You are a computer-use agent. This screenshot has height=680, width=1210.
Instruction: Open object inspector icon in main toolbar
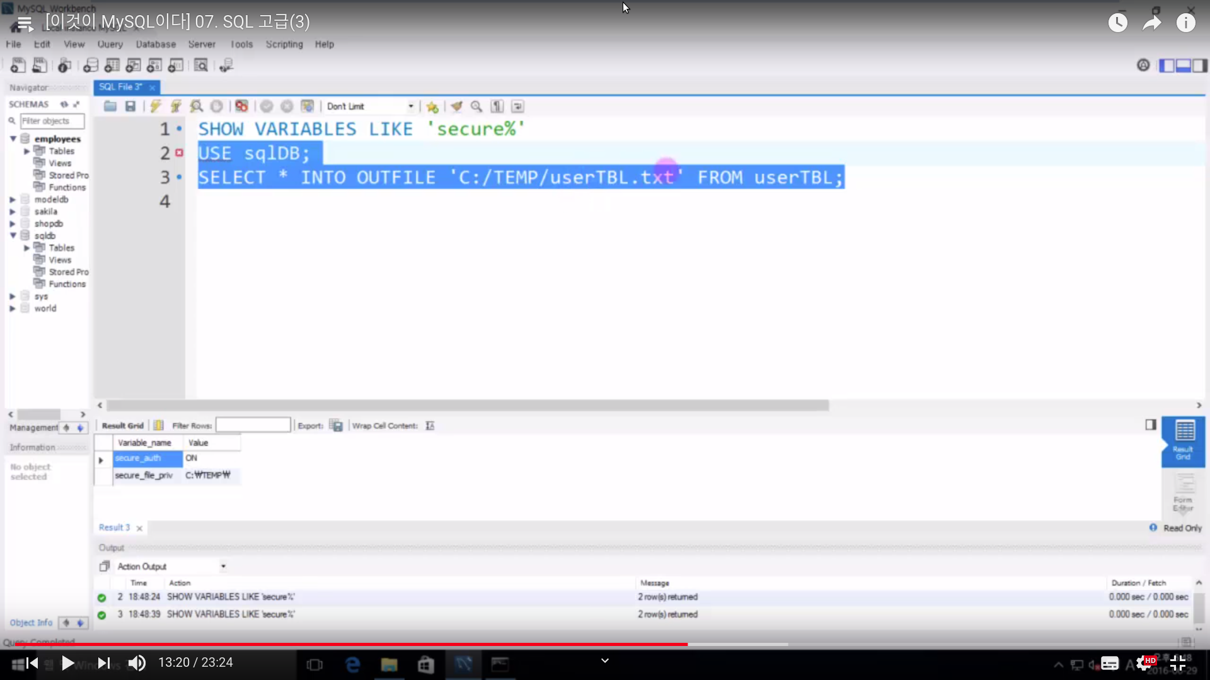pos(64,65)
